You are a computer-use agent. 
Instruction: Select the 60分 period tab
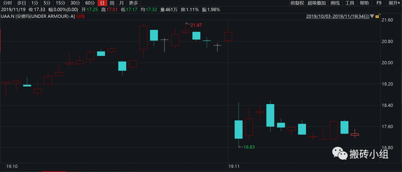coord(90,3)
